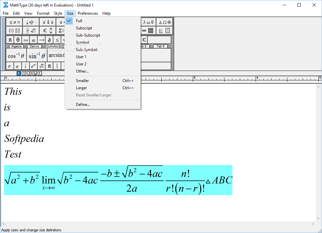The width and height of the screenshot is (322, 233).
Task: Open spaces and ellipses symbol palette
Action: pyautogui.click(x=31, y=22)
